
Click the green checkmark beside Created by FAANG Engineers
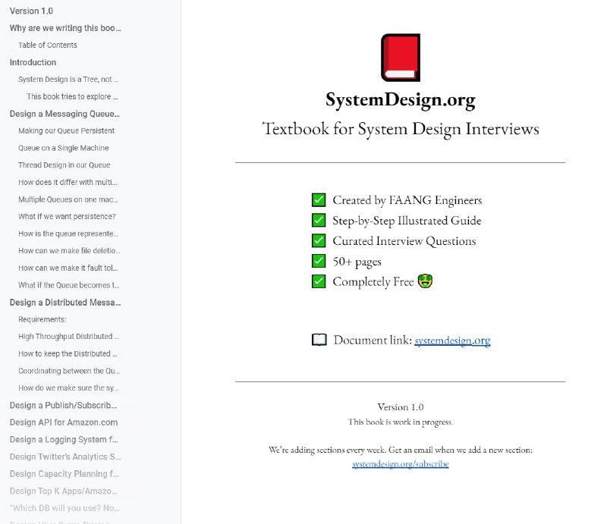(319, 200)
